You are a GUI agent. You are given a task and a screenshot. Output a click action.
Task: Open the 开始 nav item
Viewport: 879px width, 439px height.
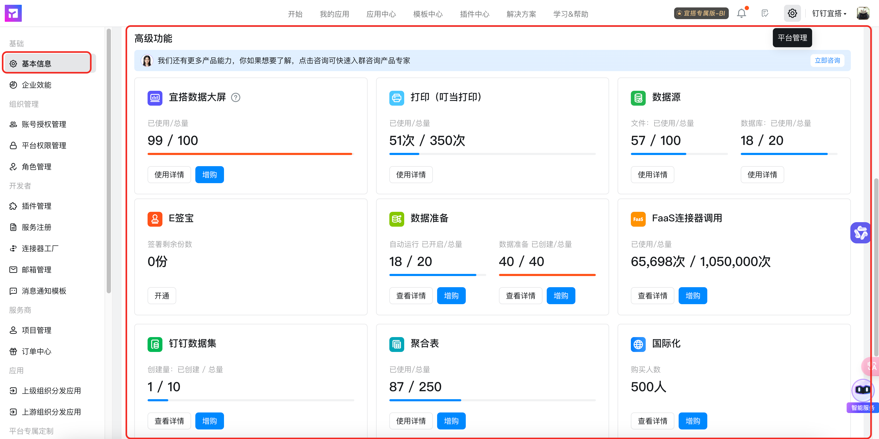pyautogui.click(x=295, y=14)
